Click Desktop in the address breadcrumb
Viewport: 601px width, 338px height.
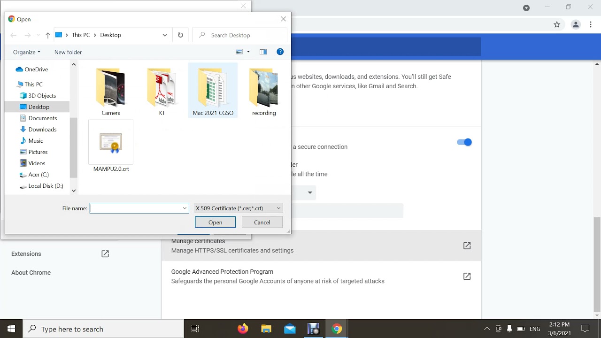point(110,35)
